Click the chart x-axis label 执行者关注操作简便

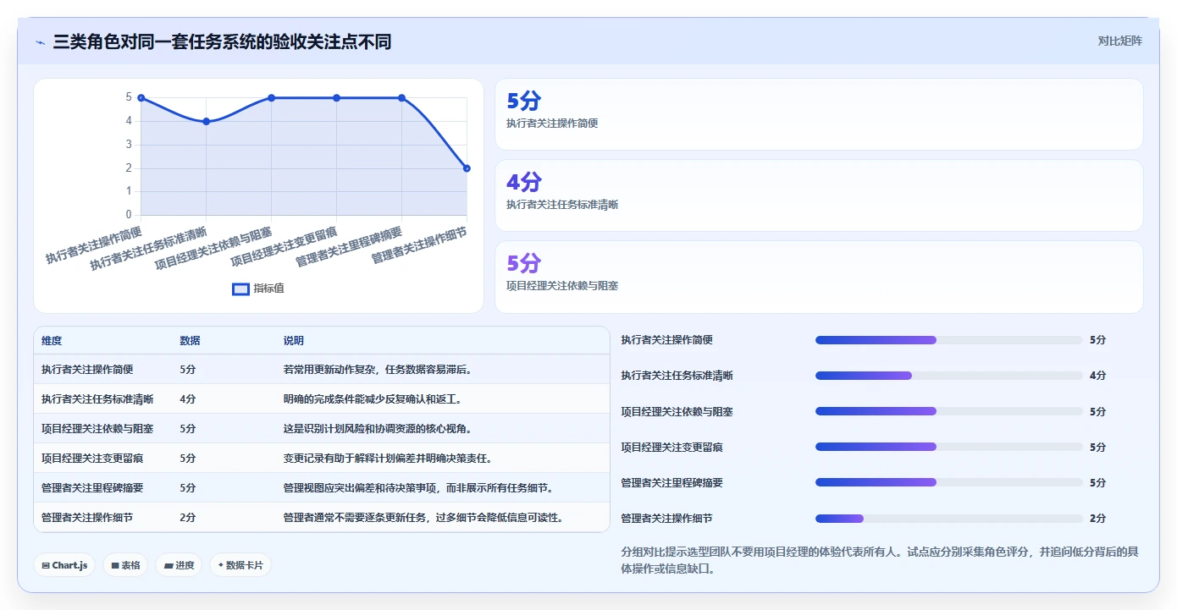95,245
